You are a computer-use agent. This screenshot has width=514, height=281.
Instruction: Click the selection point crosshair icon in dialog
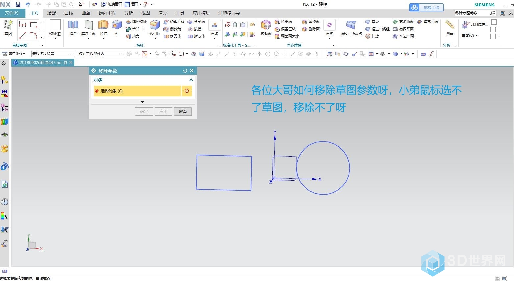187,91
